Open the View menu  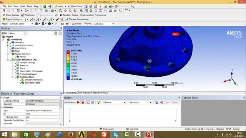15,7
